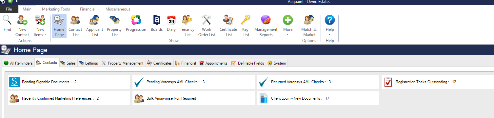Go to the Home Page
The height and width of the screenshot is (118, 494).
tap(59, 26)
